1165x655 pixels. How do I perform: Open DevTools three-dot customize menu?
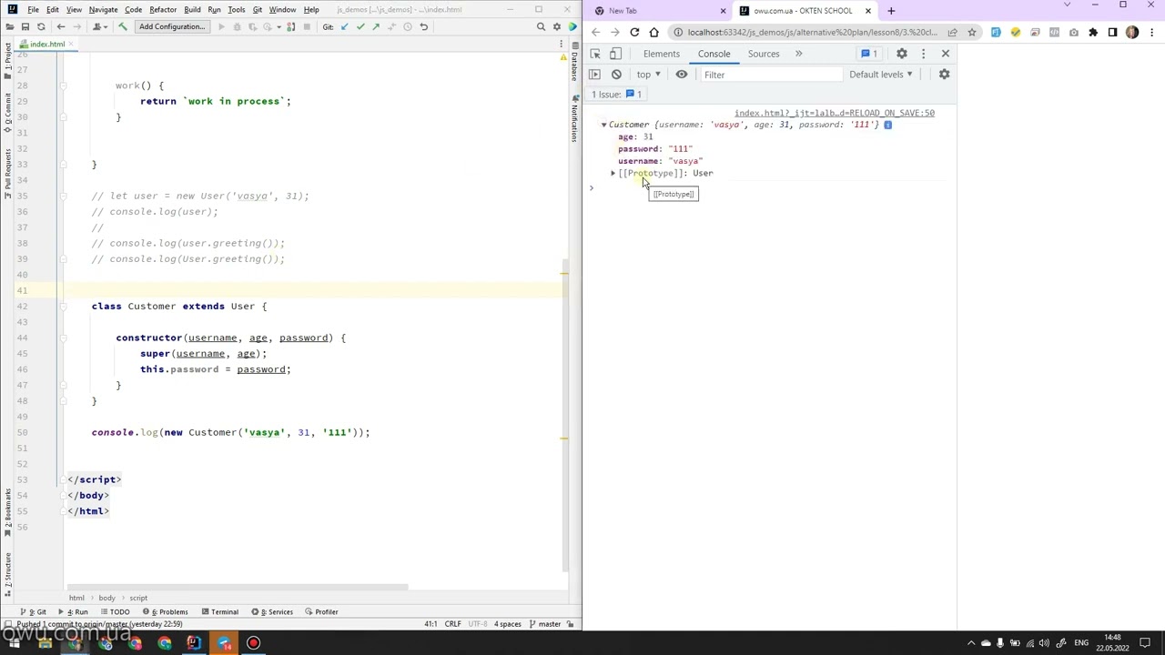click(x=923, y=54)
